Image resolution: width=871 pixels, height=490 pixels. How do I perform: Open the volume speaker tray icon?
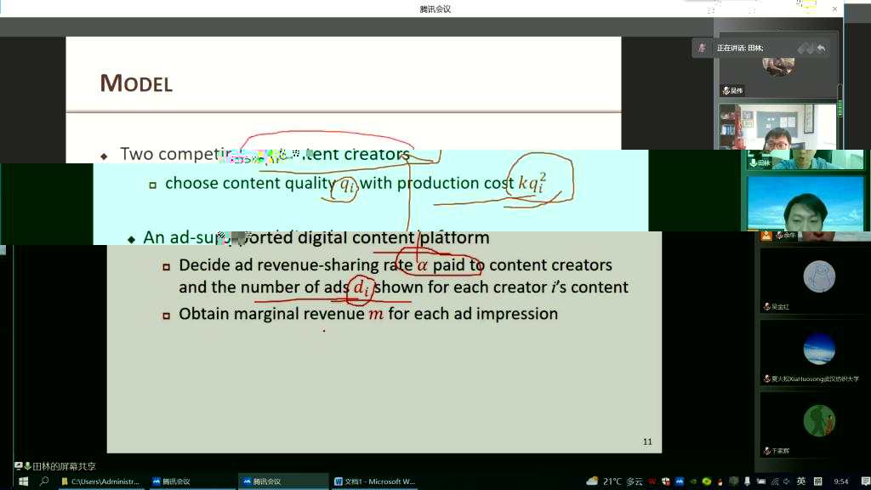tap(787, 481)
